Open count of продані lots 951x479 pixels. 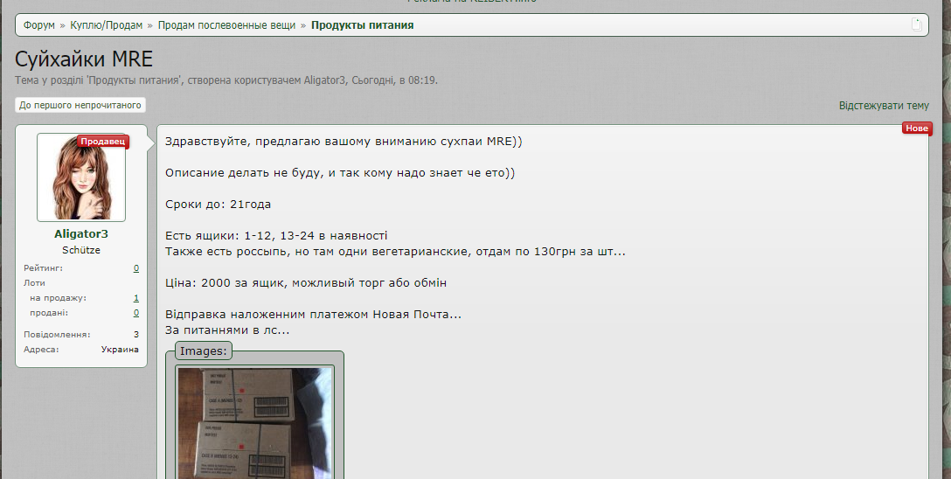[x=135, y=313]
